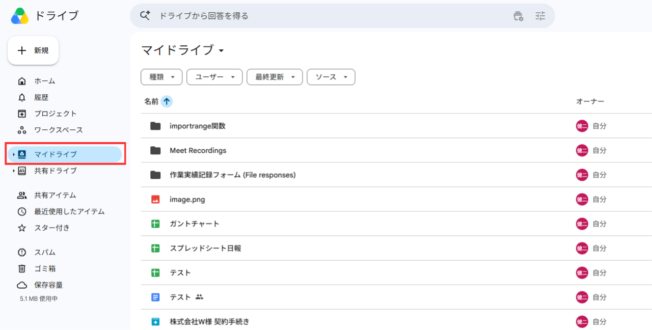Click the 最近使用したアイテム clock icon
652x330 pixels.
coord(22,211)
